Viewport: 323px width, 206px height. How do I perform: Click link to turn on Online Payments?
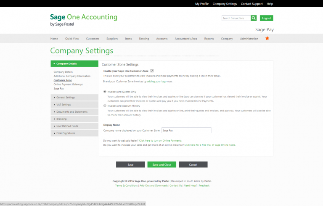tap(161, 141)
